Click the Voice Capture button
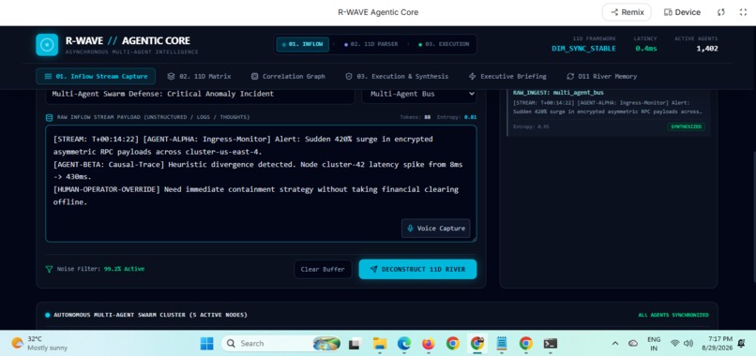This screenshot has width=756, height=356. [x=436, y=229]
